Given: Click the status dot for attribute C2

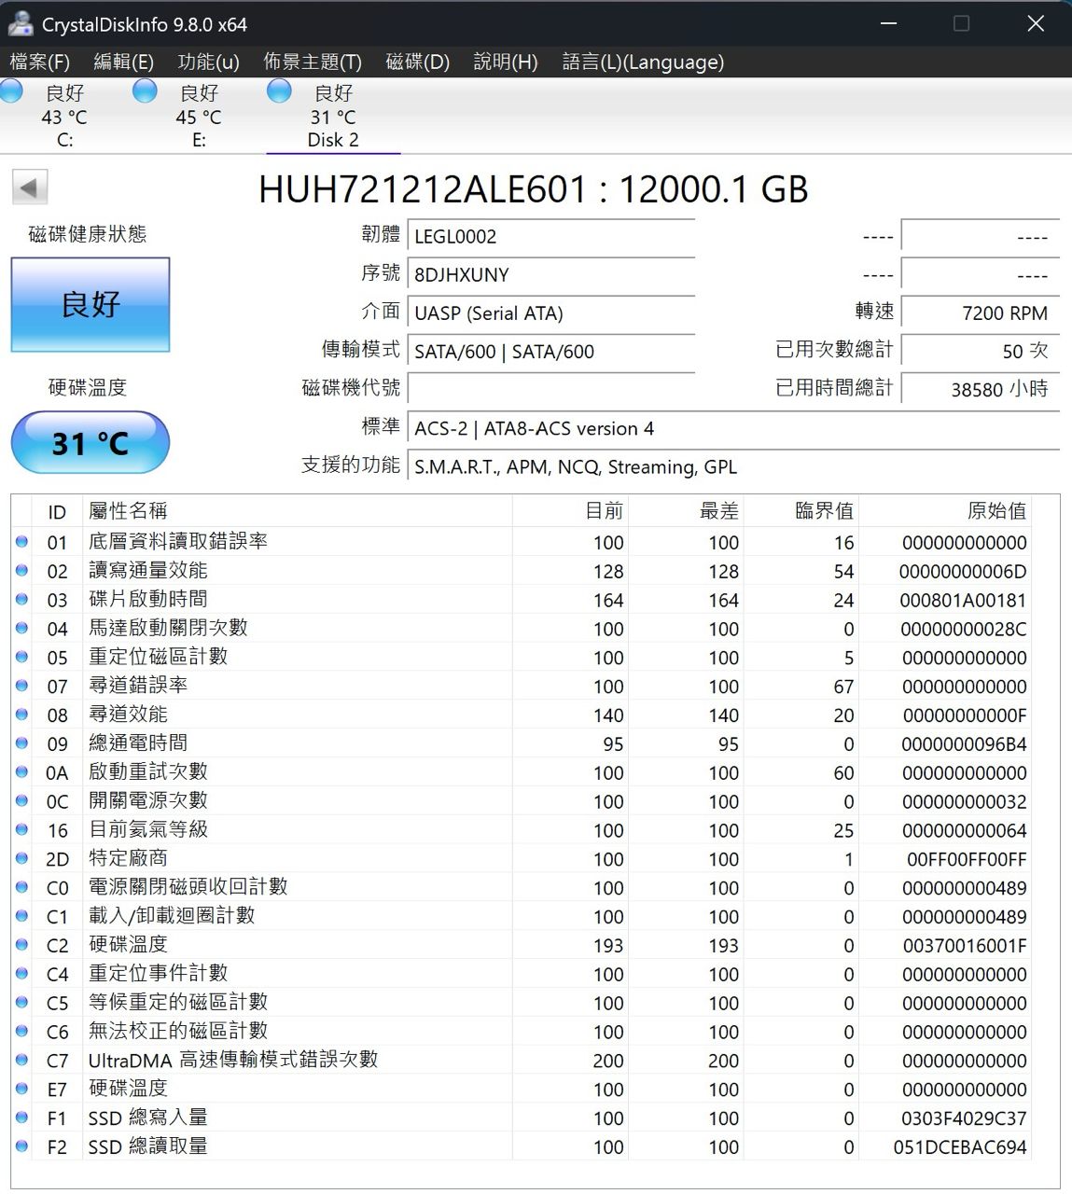Looking at the screenshot, I should (x=21, y=944).
